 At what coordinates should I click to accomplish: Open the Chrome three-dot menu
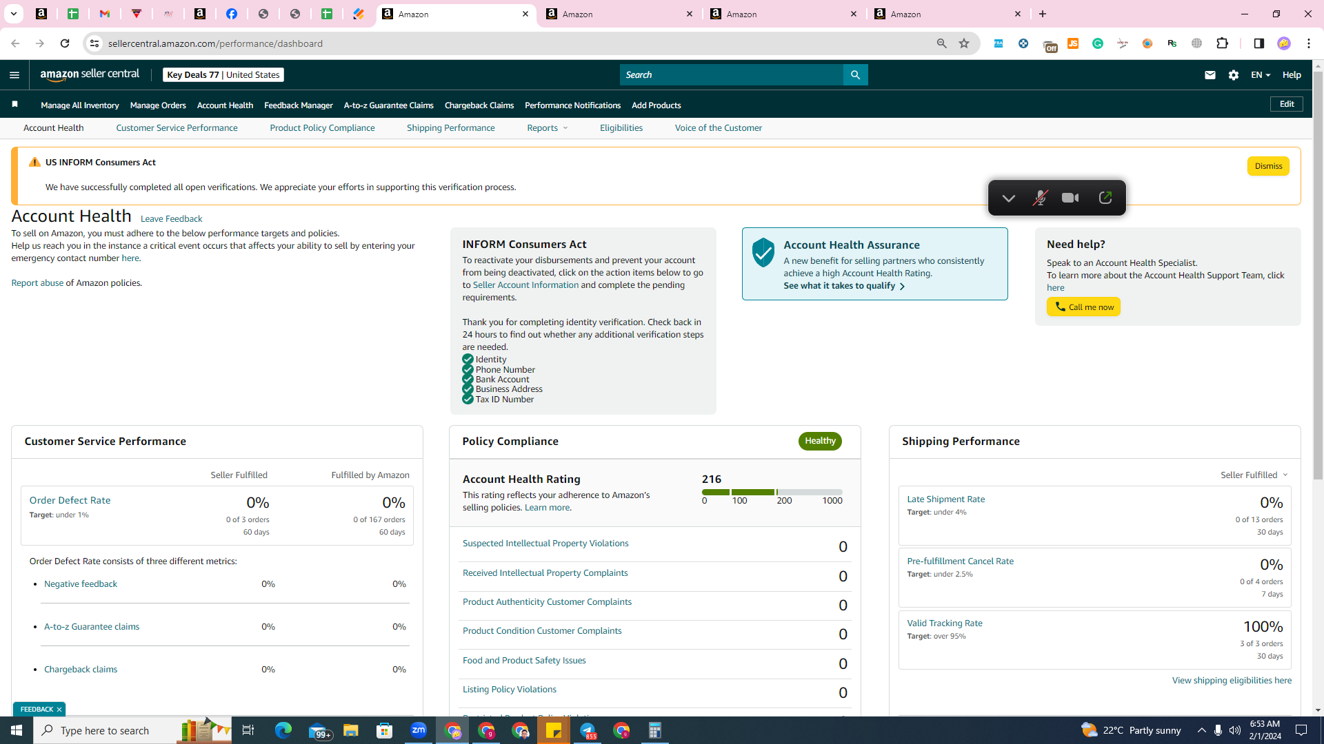(x=1309, y=43)
